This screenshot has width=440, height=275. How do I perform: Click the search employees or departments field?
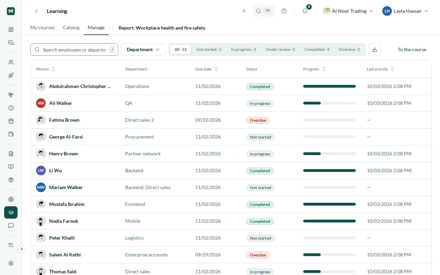pos(74,49)
